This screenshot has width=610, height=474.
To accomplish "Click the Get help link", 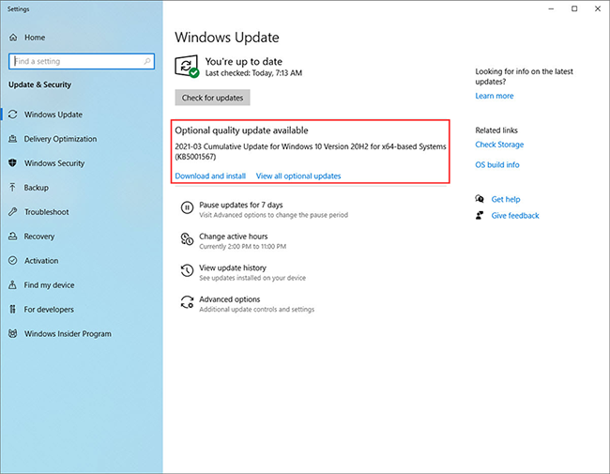I will point(506,199).
